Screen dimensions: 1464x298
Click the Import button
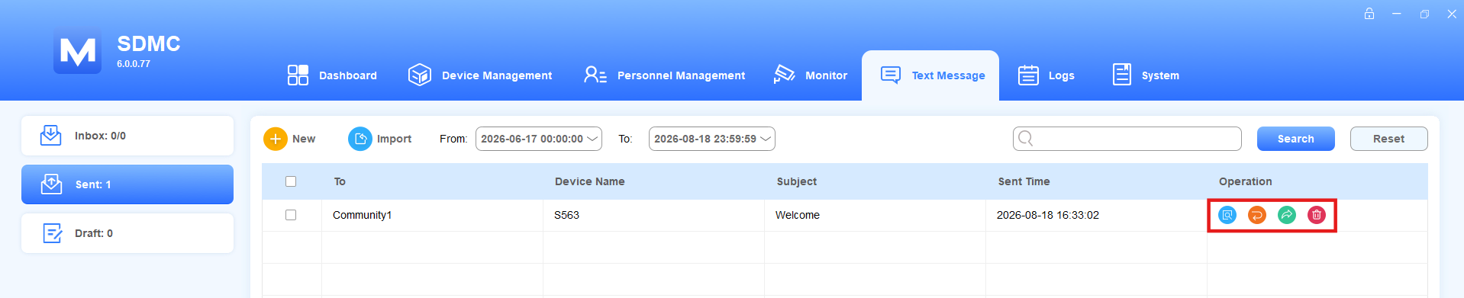tap(379, 139)
